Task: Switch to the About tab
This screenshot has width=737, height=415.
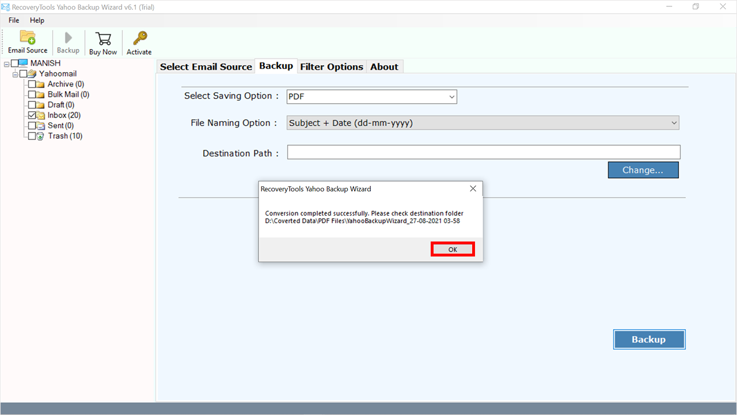Action: pos(385,66)
